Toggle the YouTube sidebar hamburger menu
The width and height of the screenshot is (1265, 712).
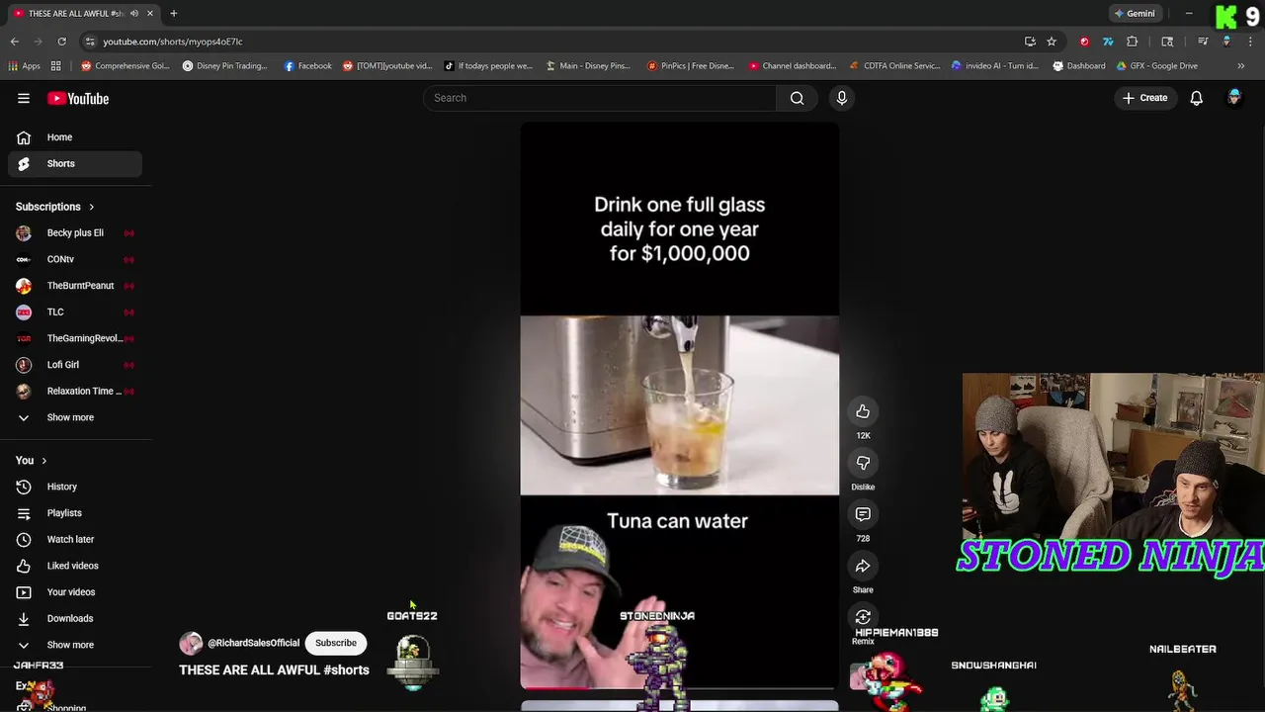click(x=24, y=98)
